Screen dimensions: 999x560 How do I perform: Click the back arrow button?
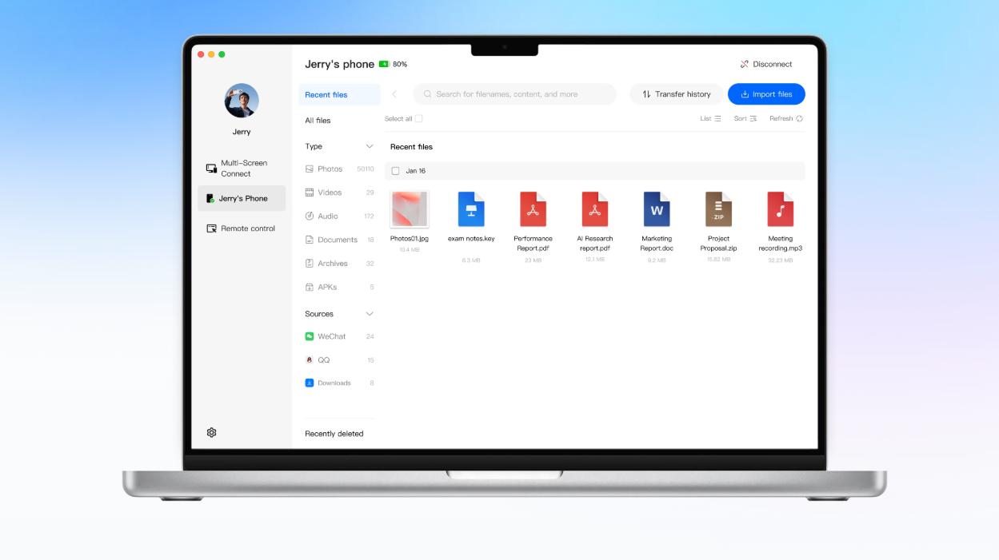pos(394,94)
